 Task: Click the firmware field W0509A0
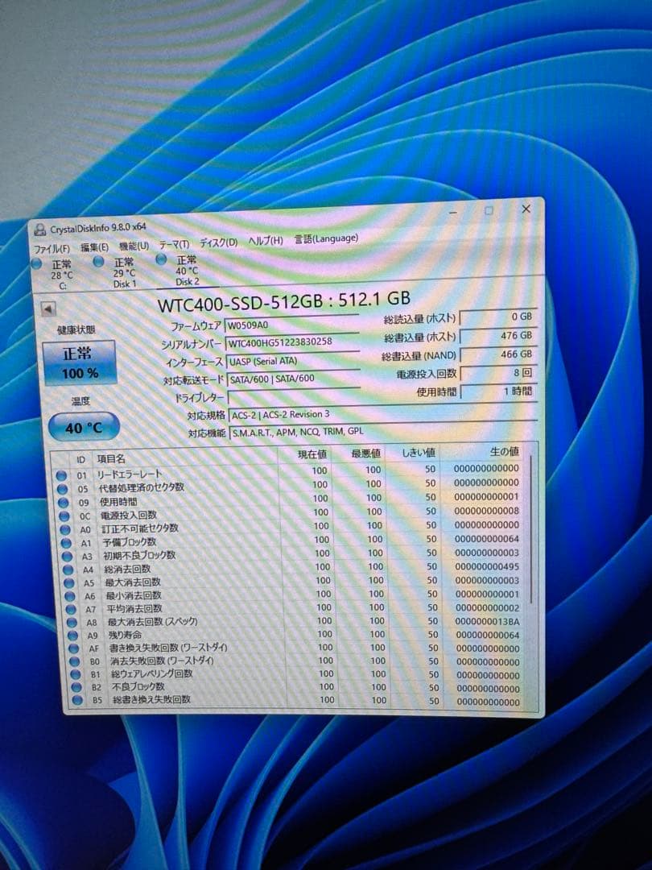[291, 324]
